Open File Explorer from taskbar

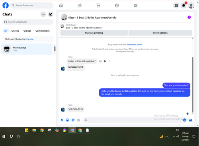click(x=34, y=130)
